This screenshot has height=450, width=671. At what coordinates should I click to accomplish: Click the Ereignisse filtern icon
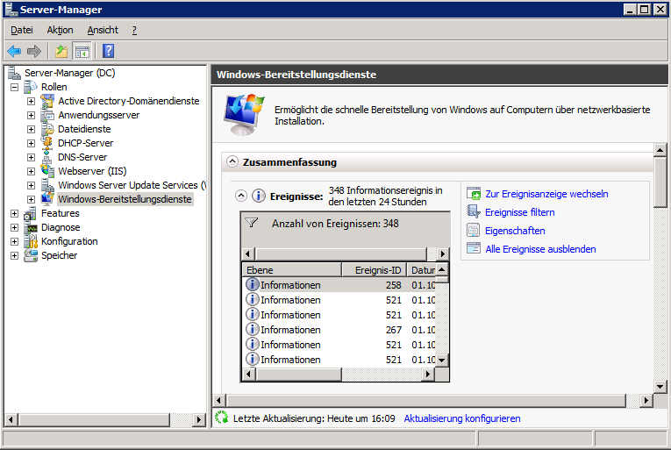click(474, 211)
